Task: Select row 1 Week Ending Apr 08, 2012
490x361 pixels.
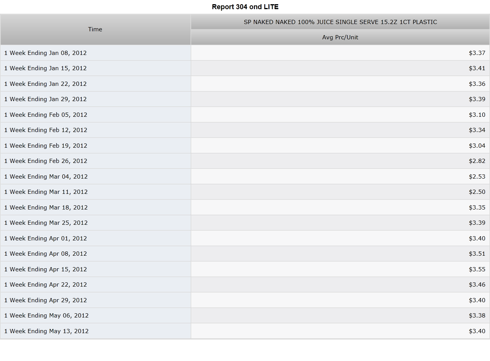Action: click(x=245, y=254)
